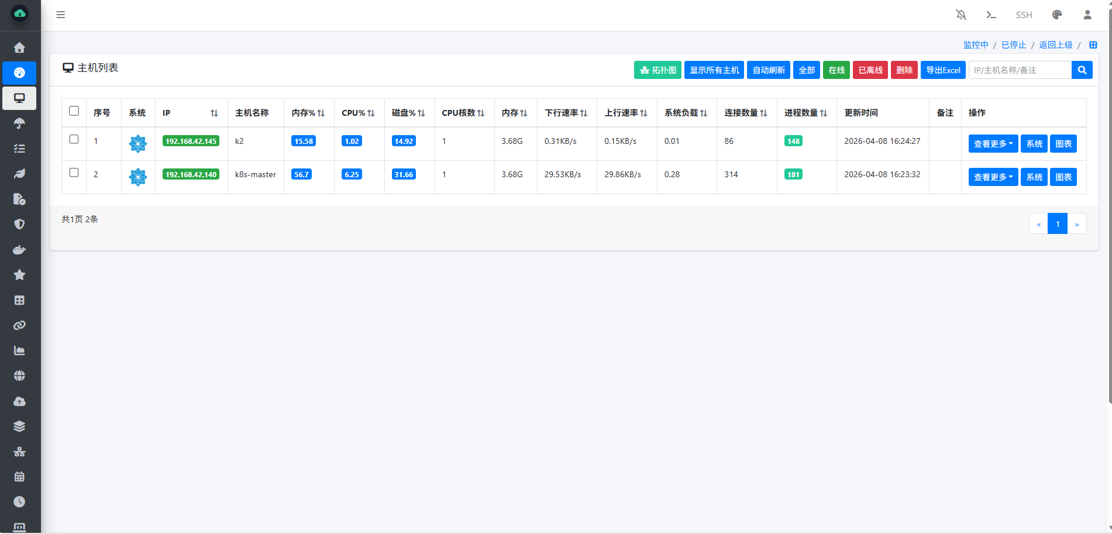Toggle the select-all checkbox in table header

pos(74,111)
